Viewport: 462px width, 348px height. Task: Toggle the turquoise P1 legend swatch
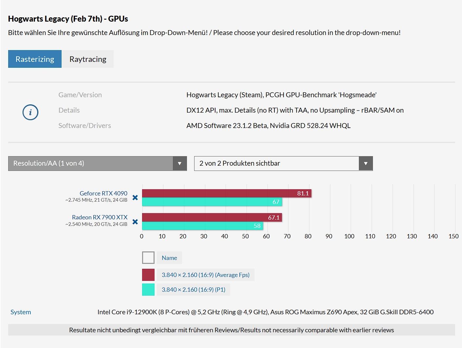(x=148, y=290)
